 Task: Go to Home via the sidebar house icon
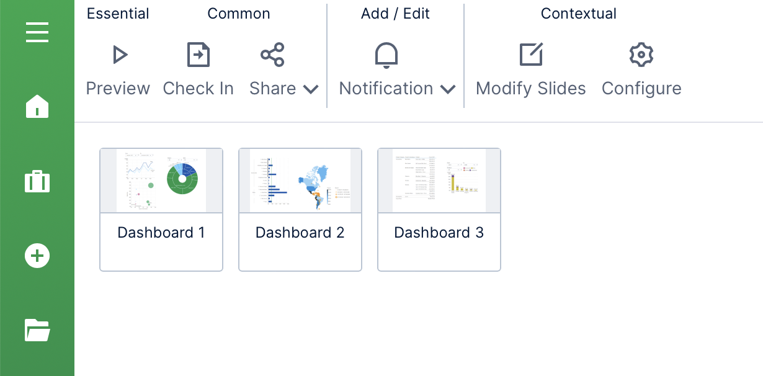pos(37,106)
